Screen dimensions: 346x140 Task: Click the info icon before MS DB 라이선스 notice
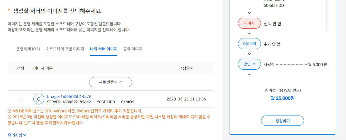[x=9, y=111]
